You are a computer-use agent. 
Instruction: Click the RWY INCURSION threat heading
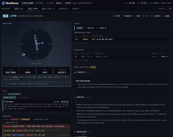click(83, 81)
